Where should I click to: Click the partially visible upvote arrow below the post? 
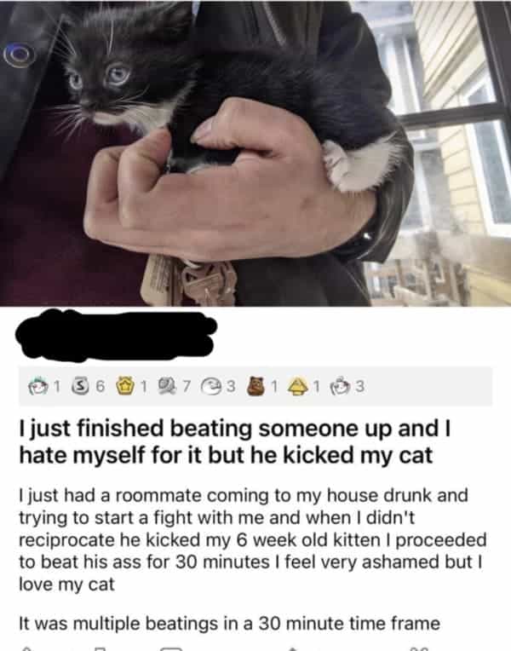[x=26, y=648]
